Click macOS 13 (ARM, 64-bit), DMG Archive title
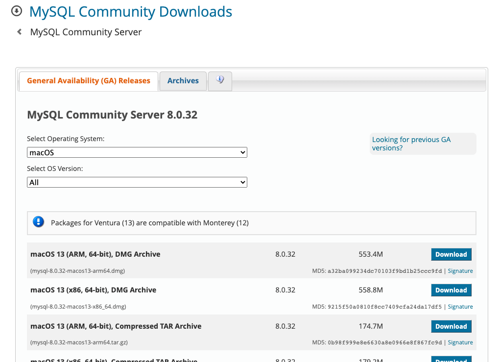Screen dimensions: 499x362 tap(95, 254)
